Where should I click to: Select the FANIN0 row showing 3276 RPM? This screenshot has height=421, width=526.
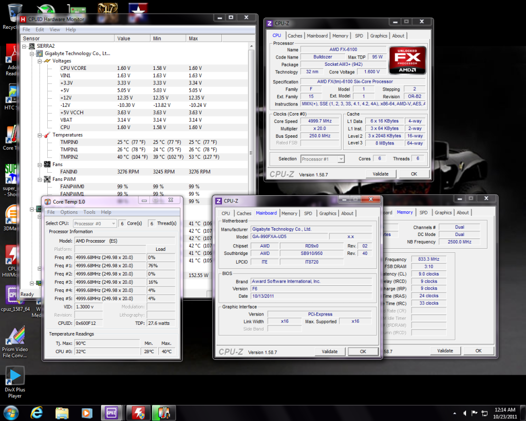click(134, 172)
